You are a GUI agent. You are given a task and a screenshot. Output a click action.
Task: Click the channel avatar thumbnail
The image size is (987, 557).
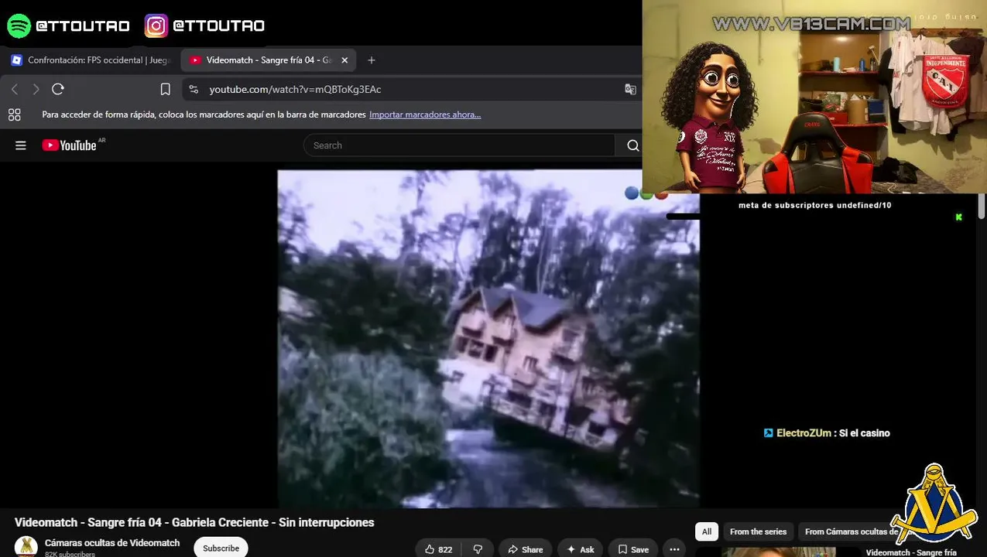(x=26, y=546)
